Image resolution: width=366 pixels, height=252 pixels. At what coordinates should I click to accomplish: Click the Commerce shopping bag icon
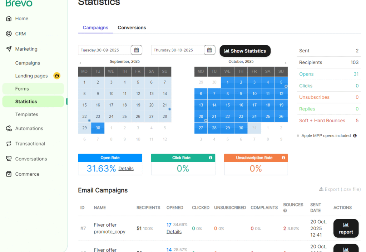point(9,174)
